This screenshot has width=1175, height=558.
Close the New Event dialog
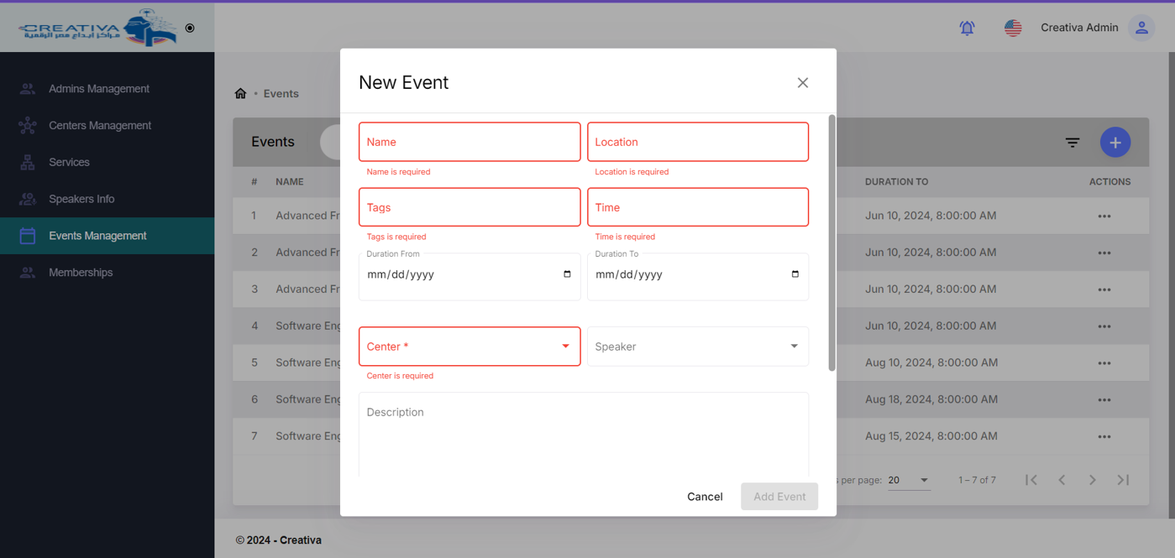802,82
